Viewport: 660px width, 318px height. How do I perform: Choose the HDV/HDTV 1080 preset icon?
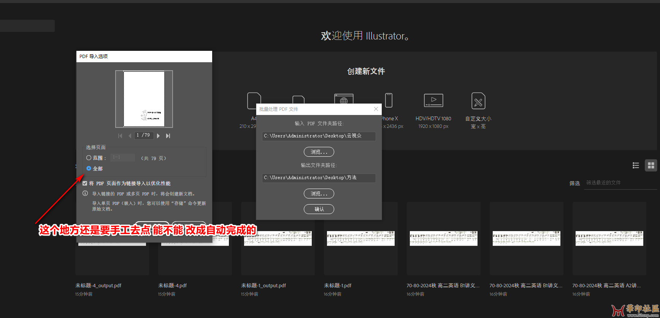coord(433,101)
